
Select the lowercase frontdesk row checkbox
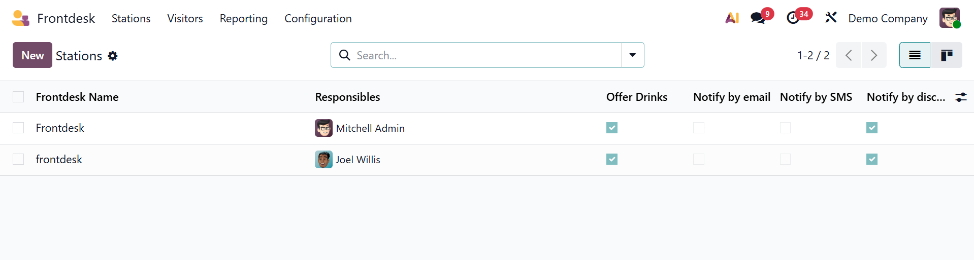pyautogui.click(x=18, y=159)
